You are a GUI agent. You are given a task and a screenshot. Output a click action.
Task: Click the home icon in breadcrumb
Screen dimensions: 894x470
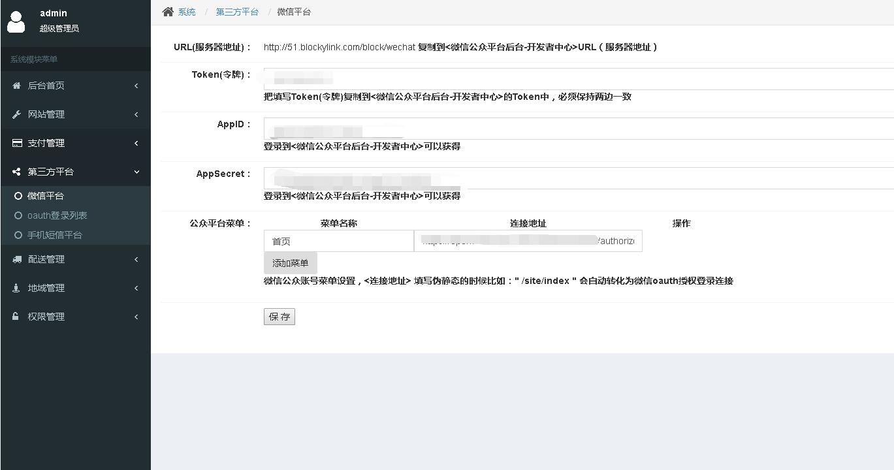pyautogui.click(x=168, y=12)
